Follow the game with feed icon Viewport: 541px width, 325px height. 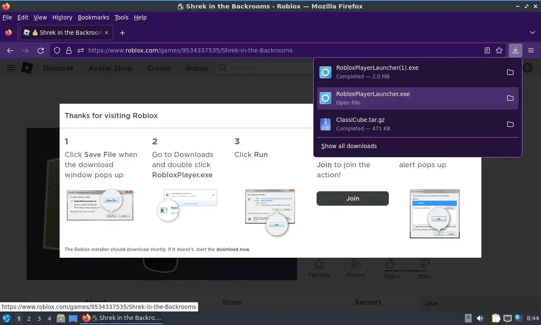356,264
